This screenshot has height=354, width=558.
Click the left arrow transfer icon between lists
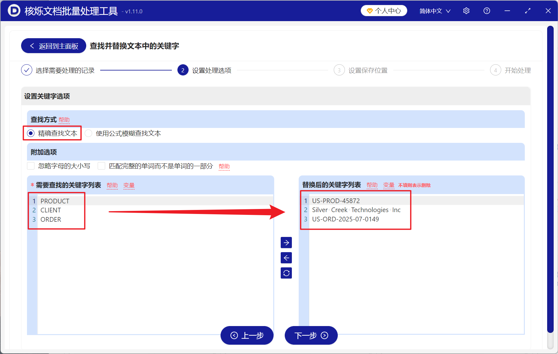click(286, 258)
